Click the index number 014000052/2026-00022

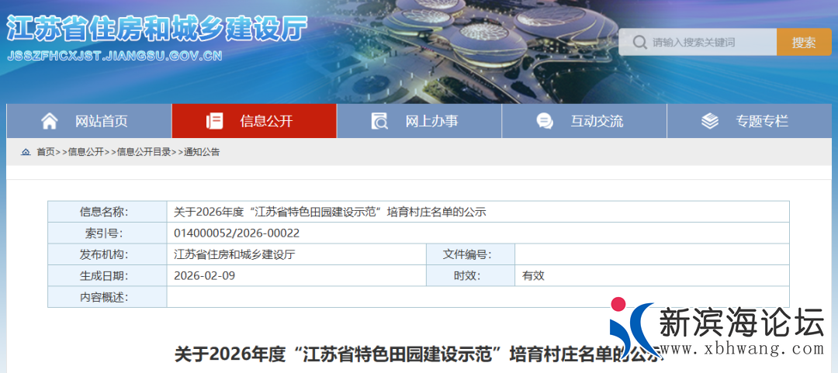coord(237,233)
